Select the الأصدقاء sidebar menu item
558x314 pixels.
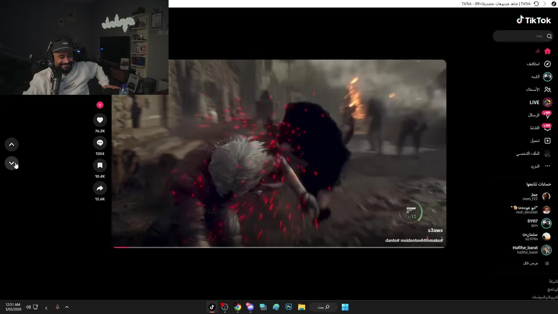pyautogui.click(x=533, y=89)
